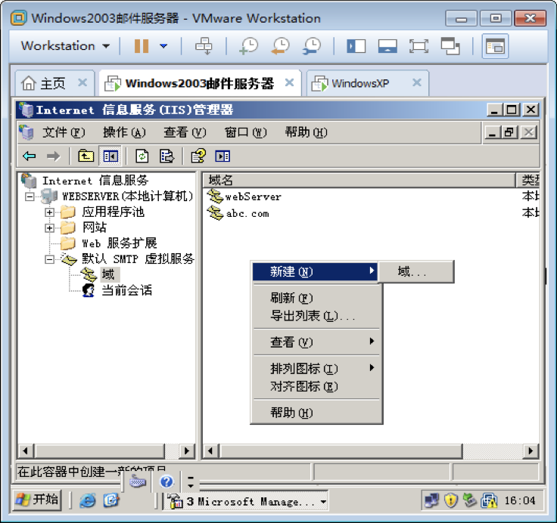Click the Export list toolbar icon
The width and height of the screenshot is (557, 523).
click(166, 156)
